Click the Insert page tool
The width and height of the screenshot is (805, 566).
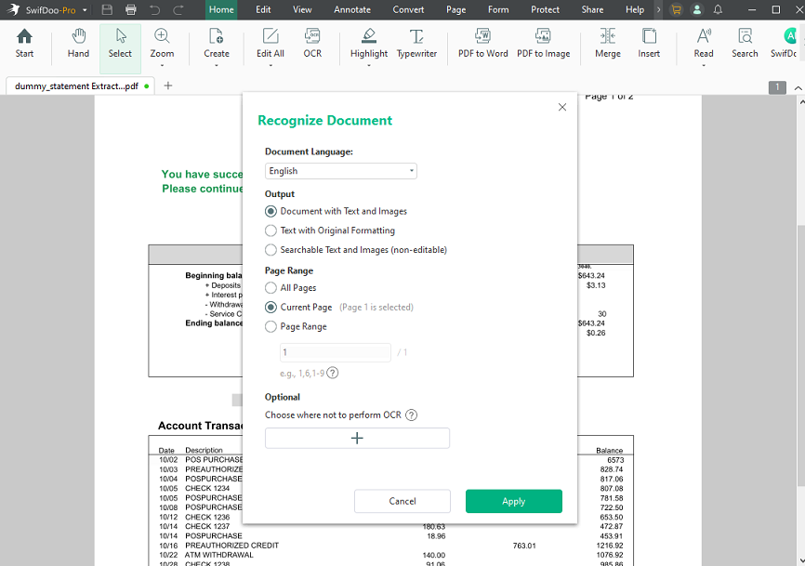point(649,44)
